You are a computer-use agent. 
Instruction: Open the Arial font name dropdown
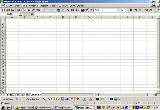tap(118, 10)
